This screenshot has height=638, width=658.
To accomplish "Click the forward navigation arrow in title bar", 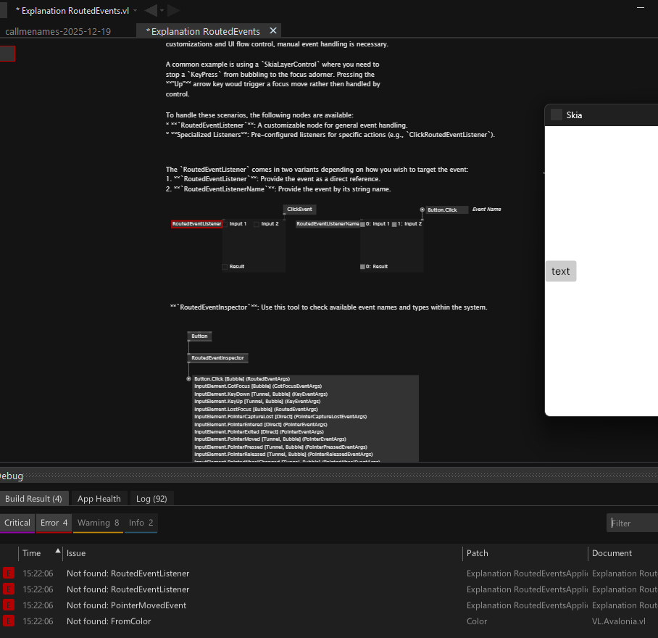I will point(174,10).
